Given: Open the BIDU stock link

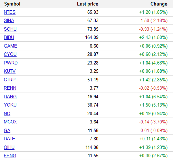Looking at the screenshot, I should tap(9, 38).
